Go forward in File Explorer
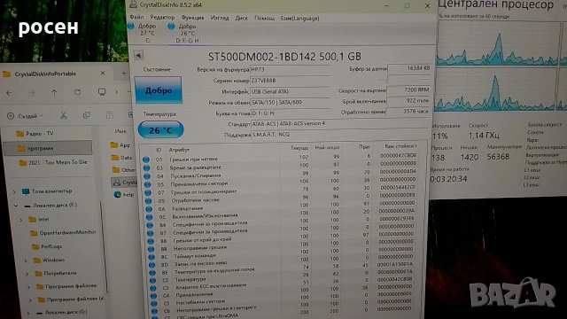The width and height of the screenshot is (567, 319). click(32, 92)
